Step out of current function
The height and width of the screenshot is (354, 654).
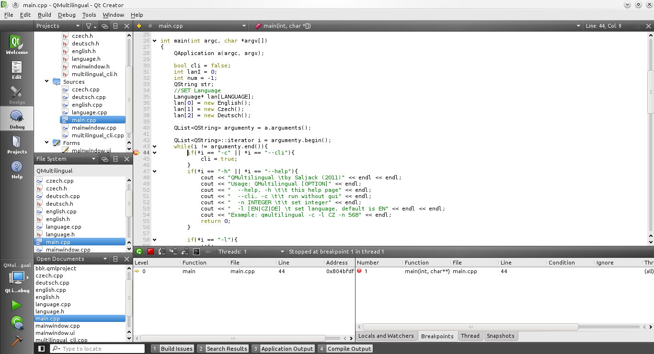[185, 252]
